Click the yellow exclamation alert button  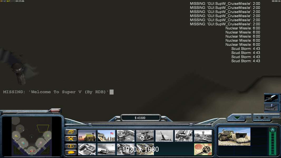pyautogui.click(x=71, y=146)
